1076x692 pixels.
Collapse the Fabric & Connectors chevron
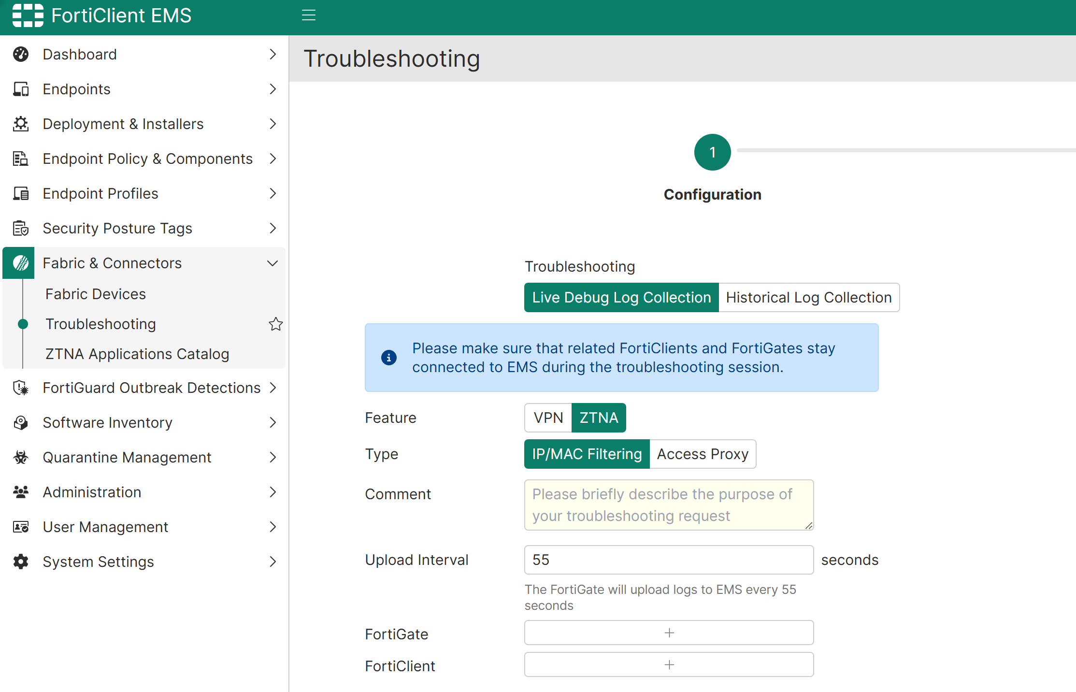(273, 263)
